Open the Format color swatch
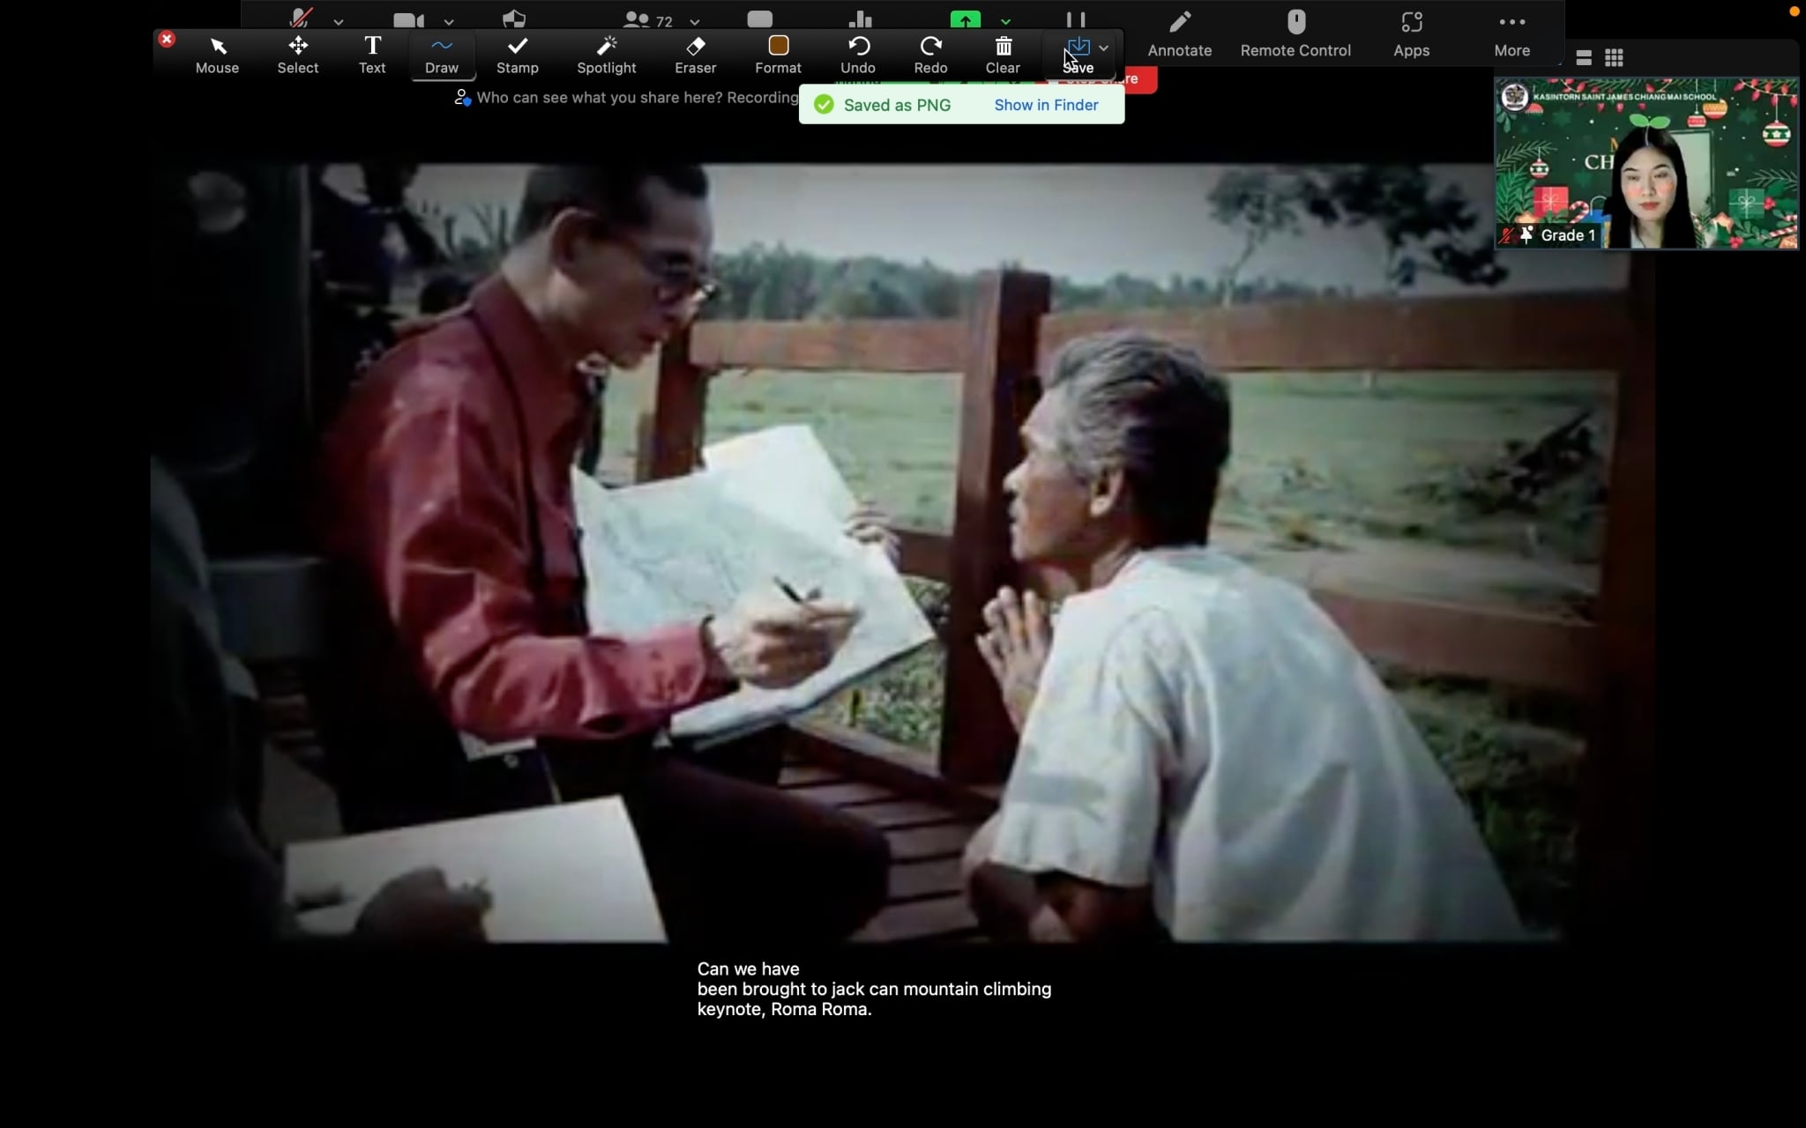 coord(778,46)
